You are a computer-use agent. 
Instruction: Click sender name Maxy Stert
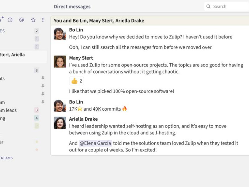[81, 58]
